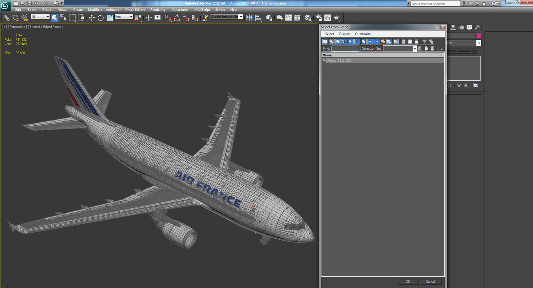
Task: Open the Graphite Modeling Tools ribbon toggle
Action: coord(279,18)
